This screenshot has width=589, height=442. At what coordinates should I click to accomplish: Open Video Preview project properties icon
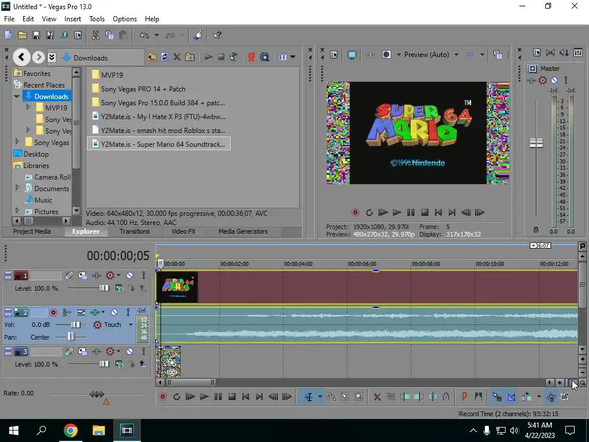pyautogui.click(x=334, y=55)
